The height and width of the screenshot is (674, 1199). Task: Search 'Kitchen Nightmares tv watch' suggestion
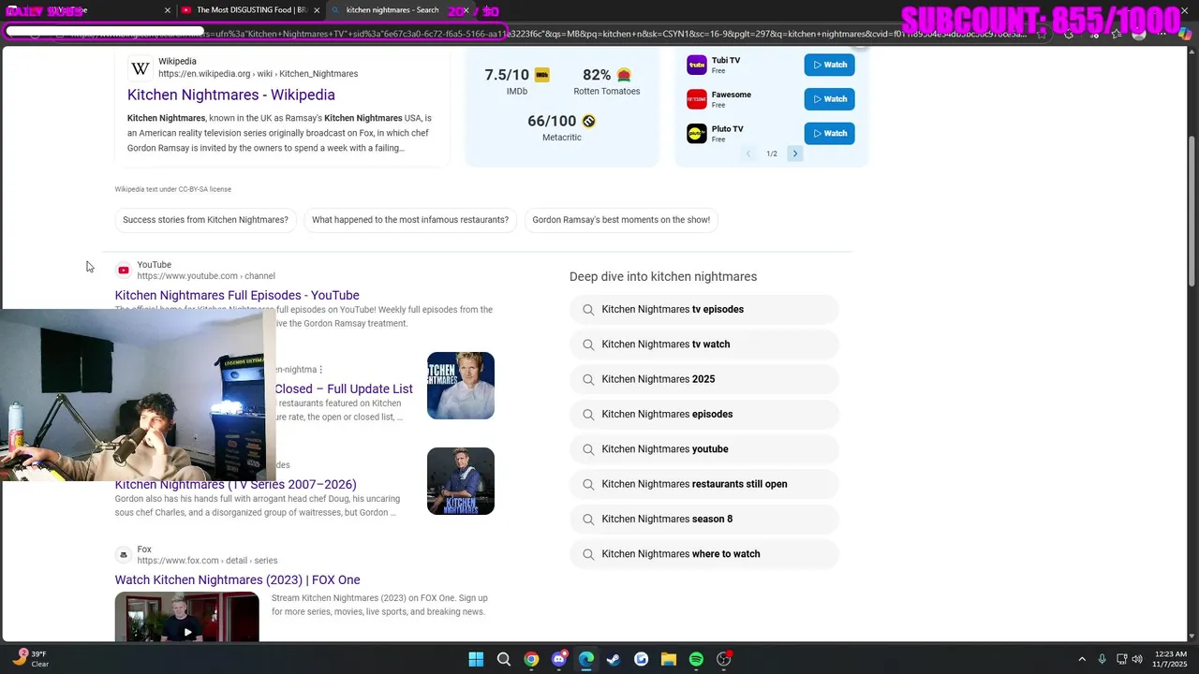click(703, 344)
